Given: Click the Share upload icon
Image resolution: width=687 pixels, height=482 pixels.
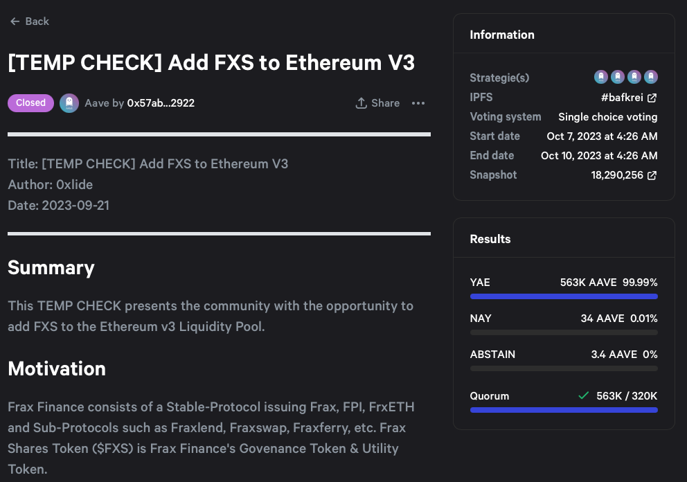Looking at the screenshot, I should coord(361,103).
